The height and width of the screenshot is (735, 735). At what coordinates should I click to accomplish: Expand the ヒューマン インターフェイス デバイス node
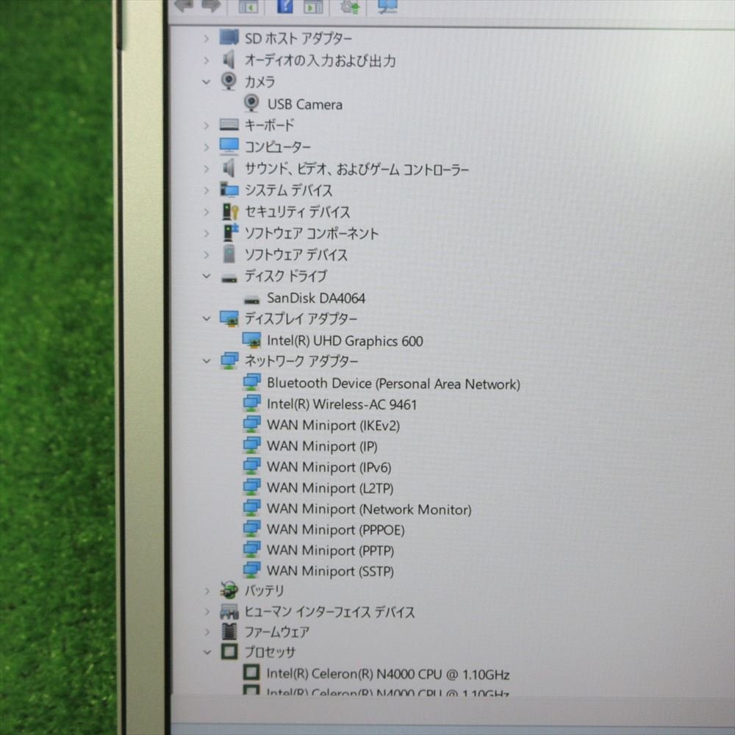coord(207,612)
